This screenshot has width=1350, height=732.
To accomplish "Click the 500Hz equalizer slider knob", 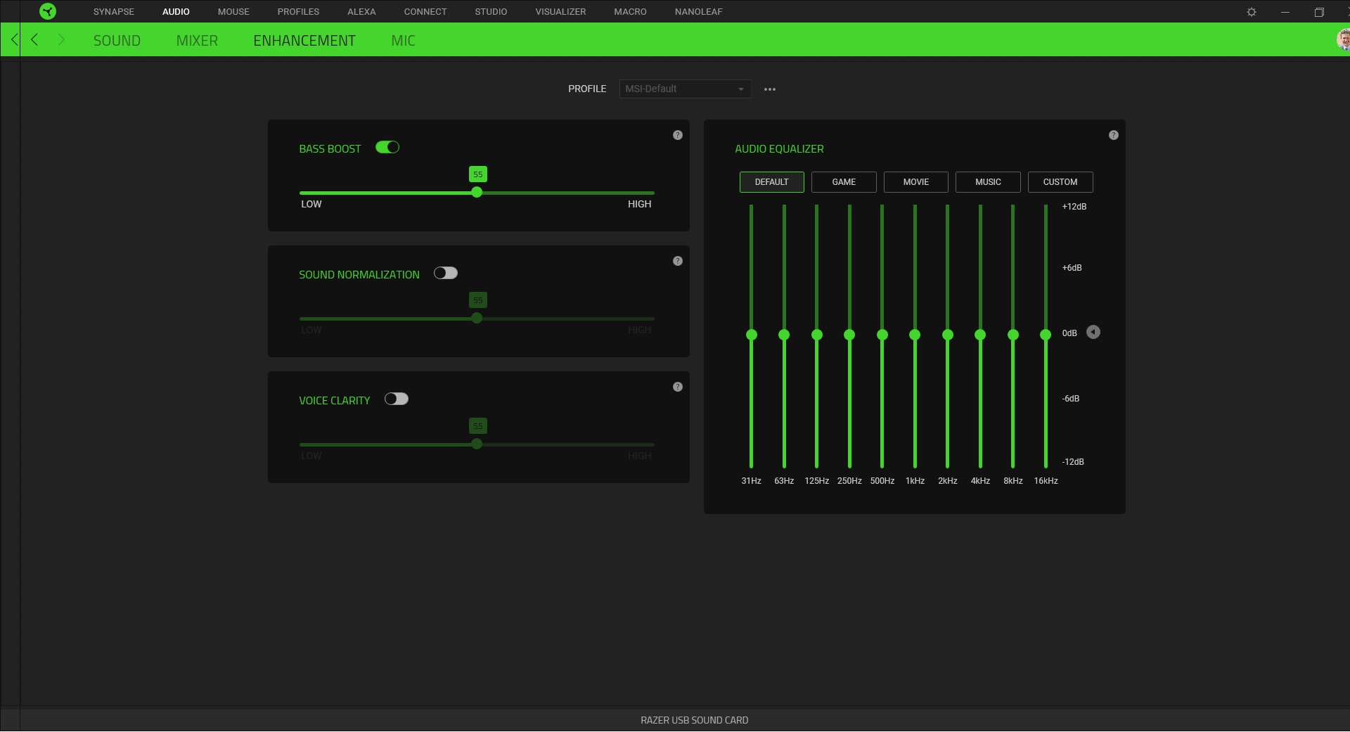I will point(882,335).
